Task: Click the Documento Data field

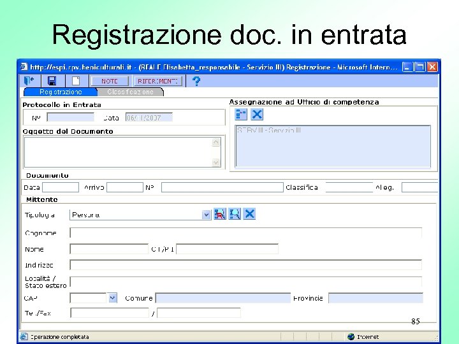Action: [61, 187]
